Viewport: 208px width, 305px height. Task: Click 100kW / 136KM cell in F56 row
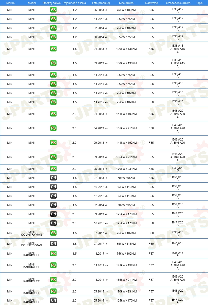point(127,49)
